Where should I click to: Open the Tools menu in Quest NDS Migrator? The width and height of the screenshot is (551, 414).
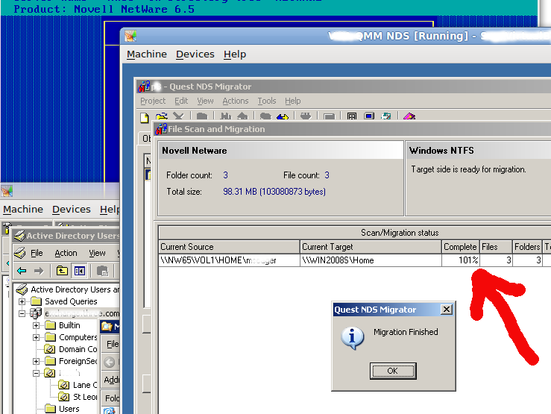266,101
